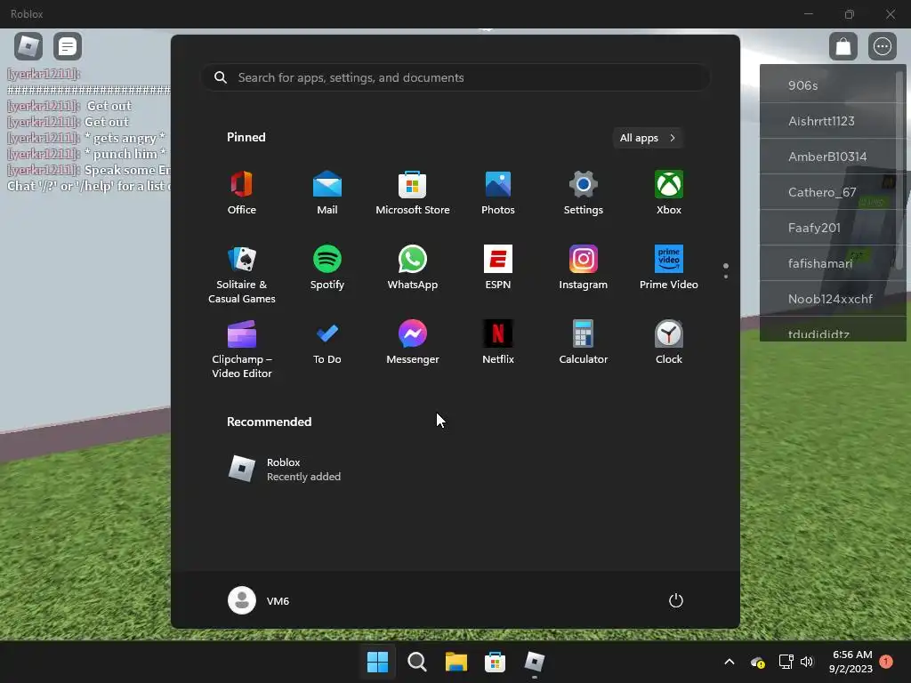
Task: Open the Office app from Pinned
Action: pos(242,193)
